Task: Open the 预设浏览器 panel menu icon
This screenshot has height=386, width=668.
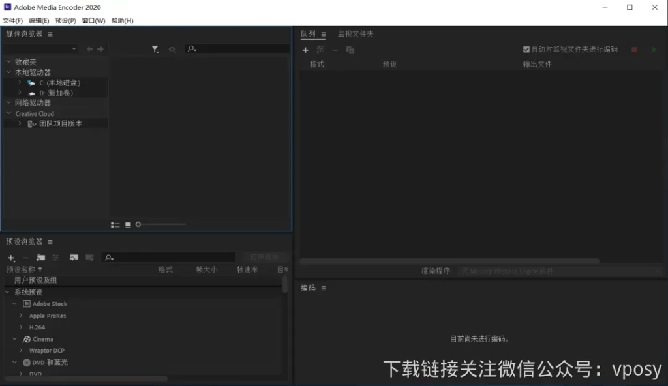Action: 50,242
